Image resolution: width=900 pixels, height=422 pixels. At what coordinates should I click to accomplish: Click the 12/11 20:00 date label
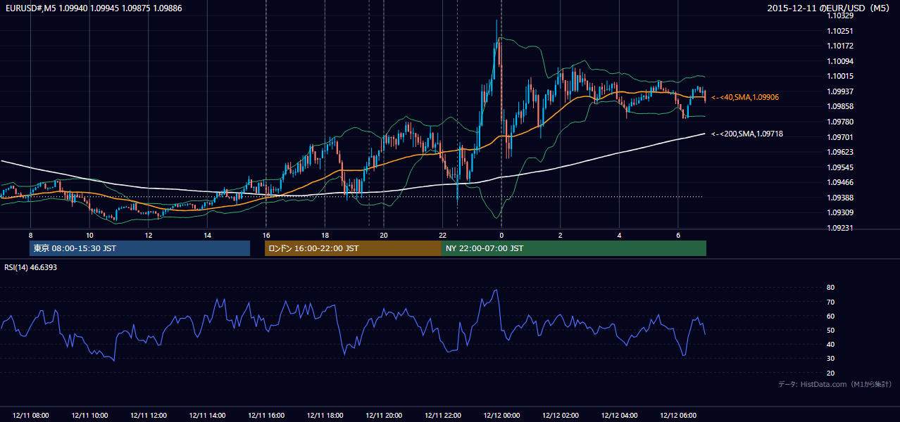384,416
